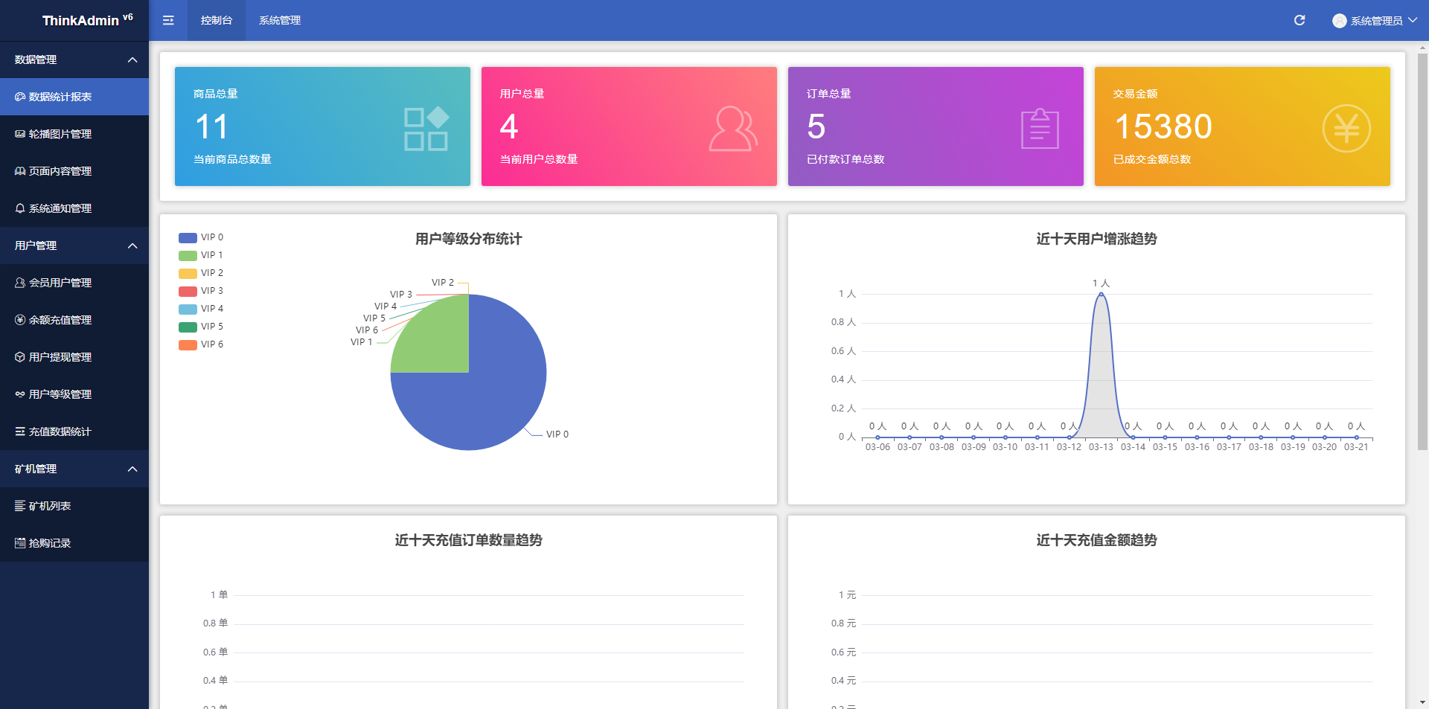Click the 商品总量 value 11

[x=211, y=126]
